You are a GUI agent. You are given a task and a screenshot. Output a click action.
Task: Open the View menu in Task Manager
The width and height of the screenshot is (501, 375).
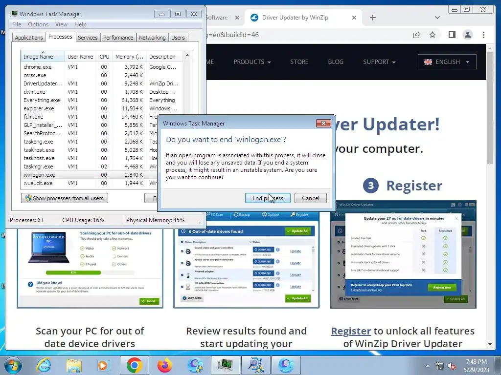pyautogui.click(x=61, y=24)
